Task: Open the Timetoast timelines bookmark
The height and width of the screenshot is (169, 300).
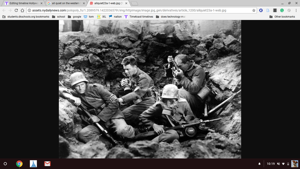Action: click(x=139, y=17)
